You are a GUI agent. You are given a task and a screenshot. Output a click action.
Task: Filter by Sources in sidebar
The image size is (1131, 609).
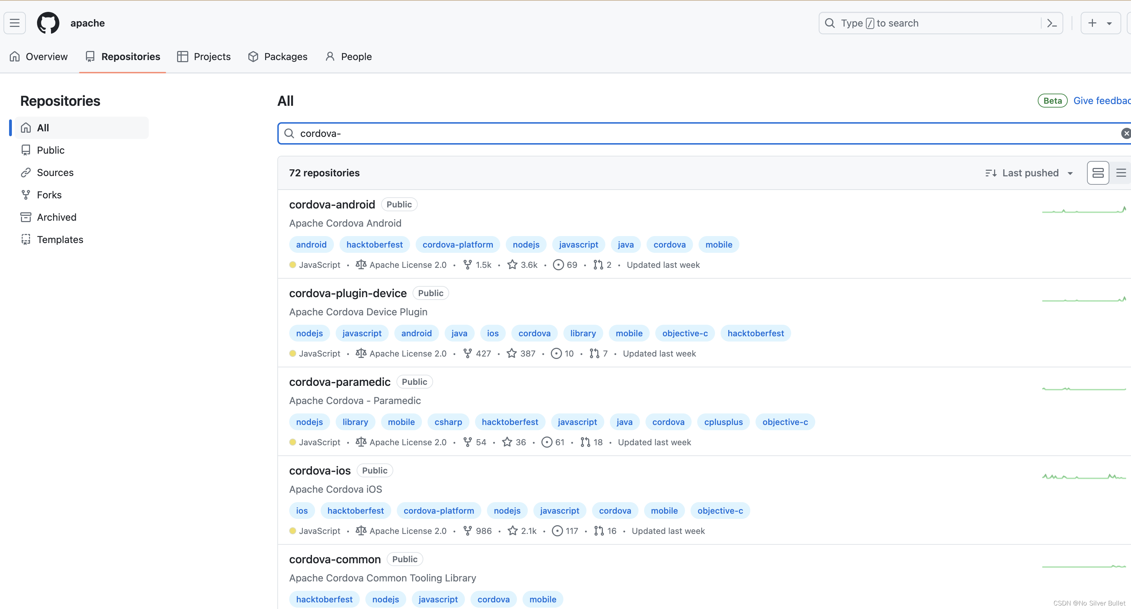pos(82,173)
